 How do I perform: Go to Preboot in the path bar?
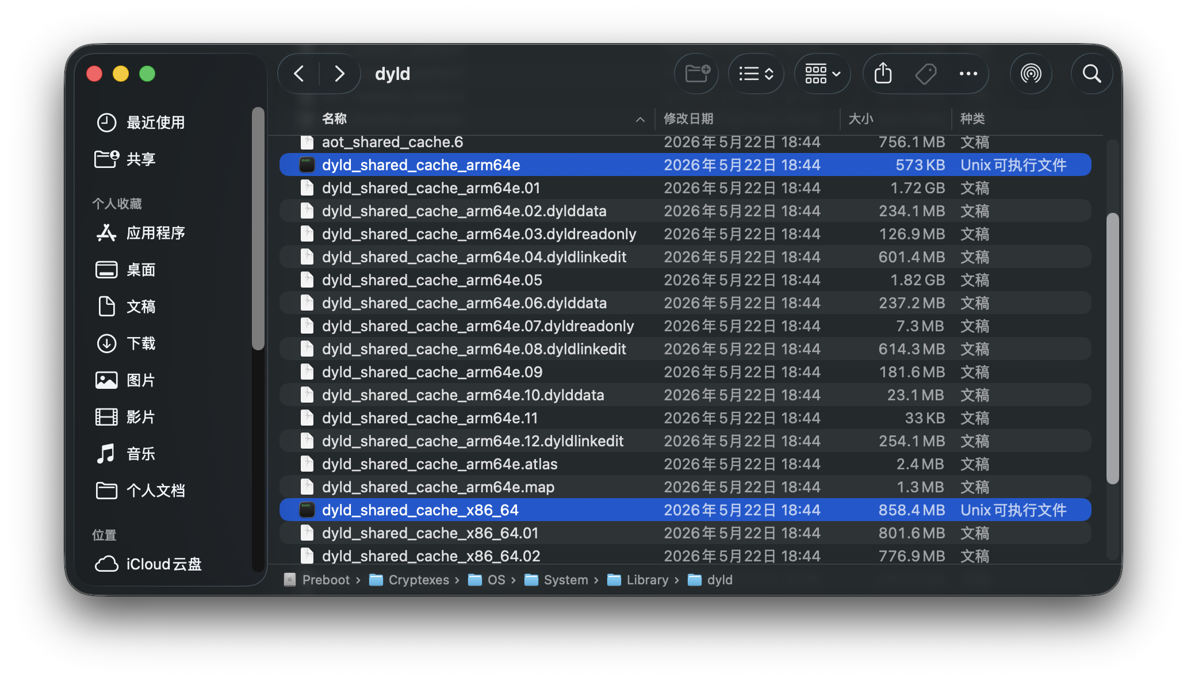click(317, 580)
